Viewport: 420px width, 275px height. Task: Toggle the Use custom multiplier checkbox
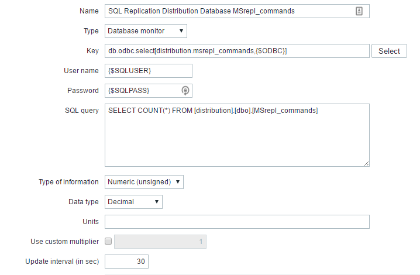[x=108, y=241]
